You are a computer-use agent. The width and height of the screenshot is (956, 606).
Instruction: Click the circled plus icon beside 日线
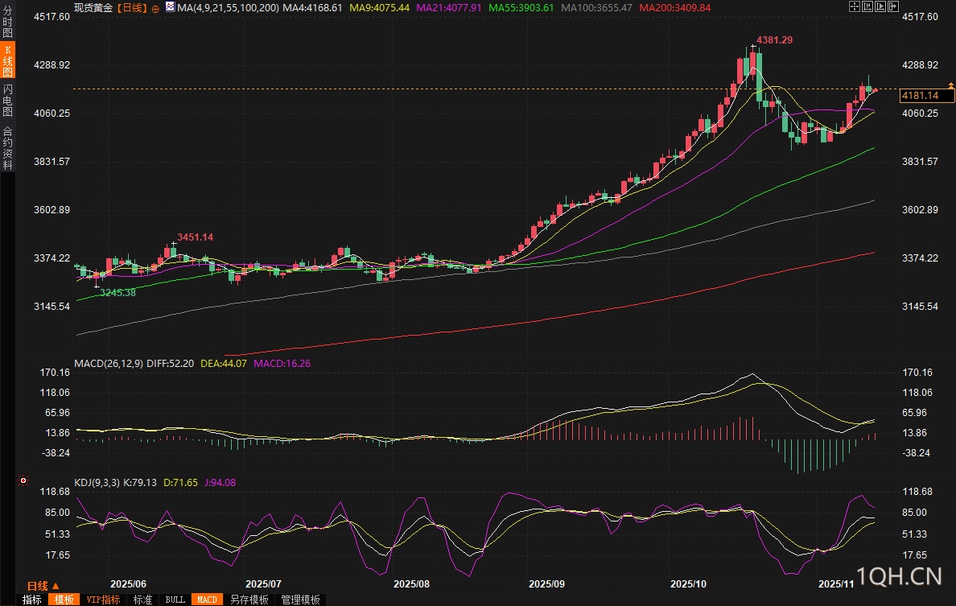click(155, 8)
